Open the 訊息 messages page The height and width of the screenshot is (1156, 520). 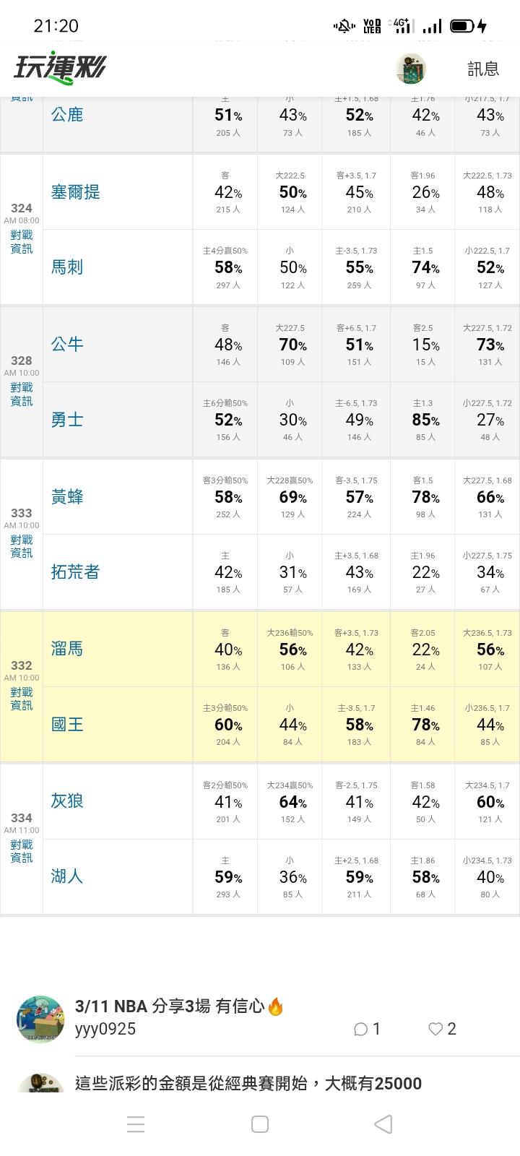483,69
